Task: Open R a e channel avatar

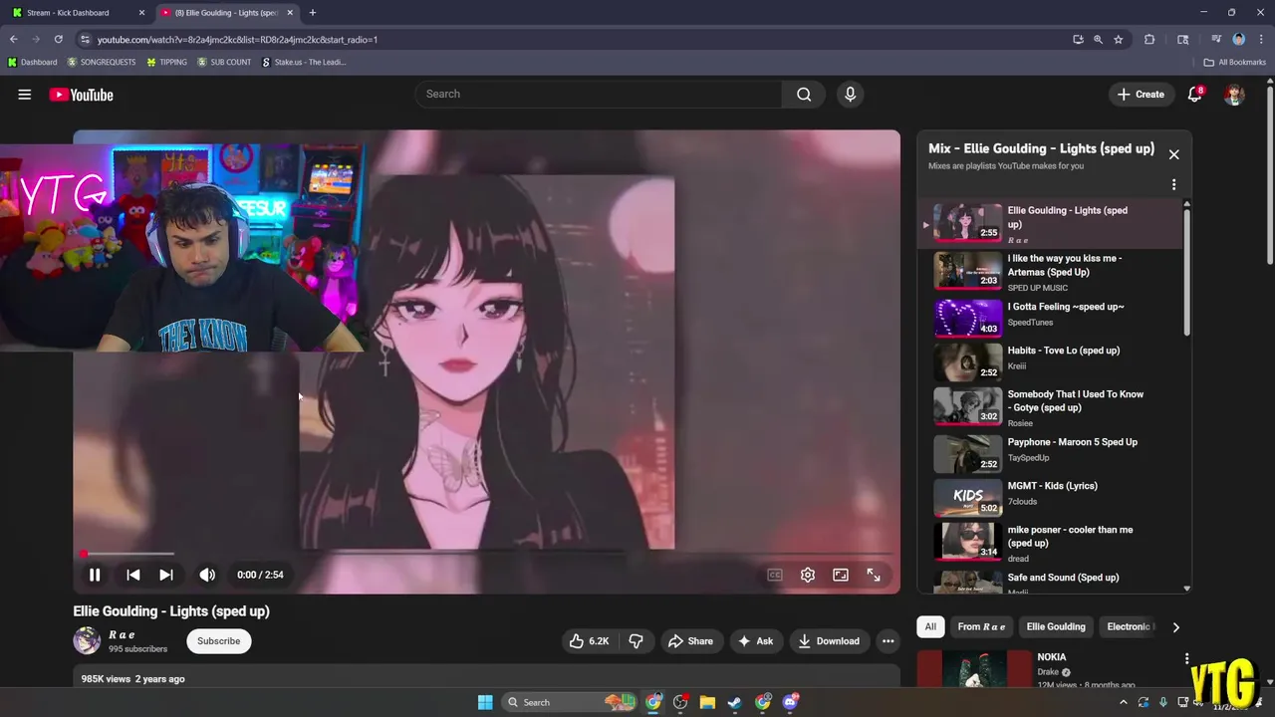Action: [x=87, y=640]
